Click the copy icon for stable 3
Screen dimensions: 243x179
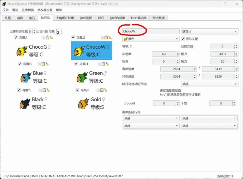[39, 64]
